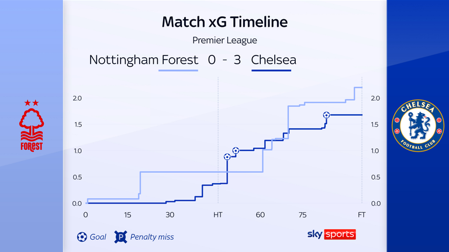Select Chelsea's third goal marker near 1.7 xG

click(326, 115)
